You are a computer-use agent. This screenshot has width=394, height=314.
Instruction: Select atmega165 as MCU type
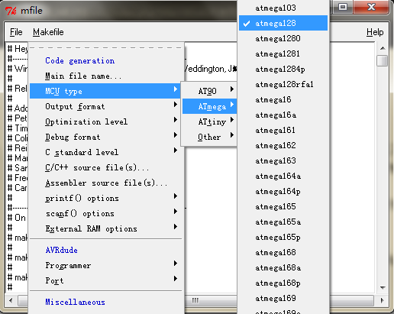[x=283, y=206]
